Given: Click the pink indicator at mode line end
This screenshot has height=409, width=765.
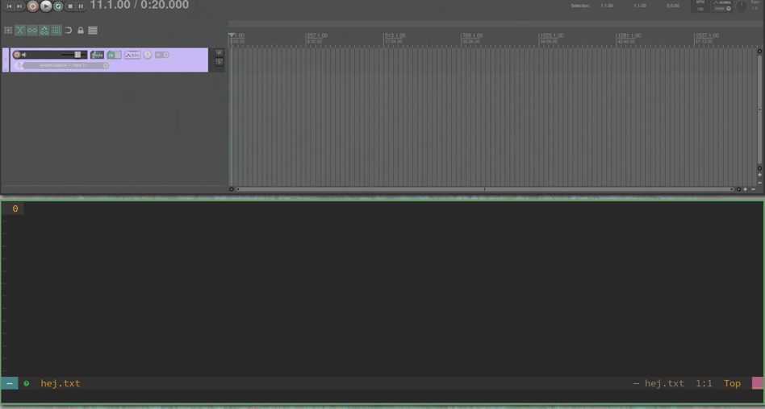Looking at the screenshot, I should (x=757, y=383).
